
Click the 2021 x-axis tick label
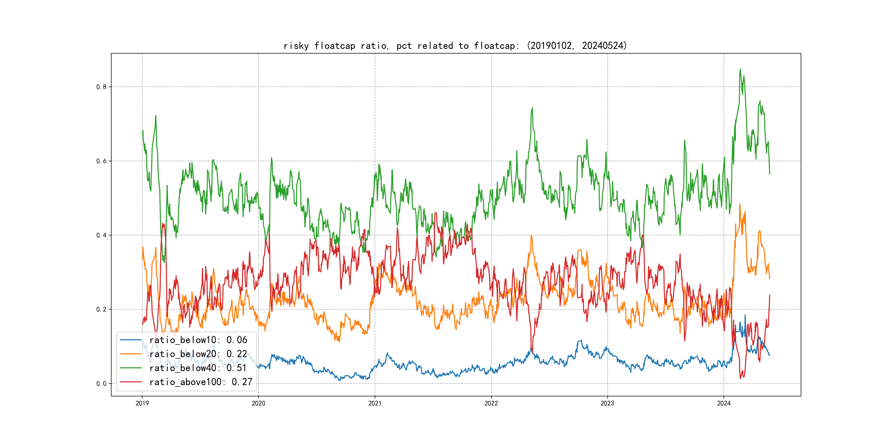375,403
